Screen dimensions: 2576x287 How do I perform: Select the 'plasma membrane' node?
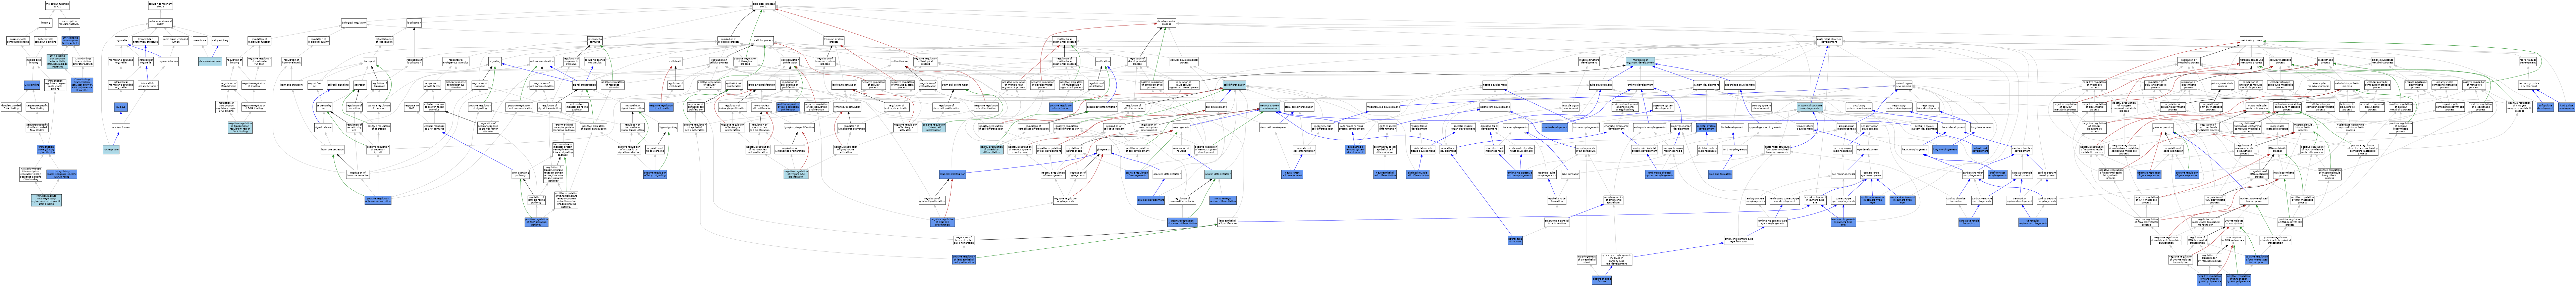[x=210, y=61]
